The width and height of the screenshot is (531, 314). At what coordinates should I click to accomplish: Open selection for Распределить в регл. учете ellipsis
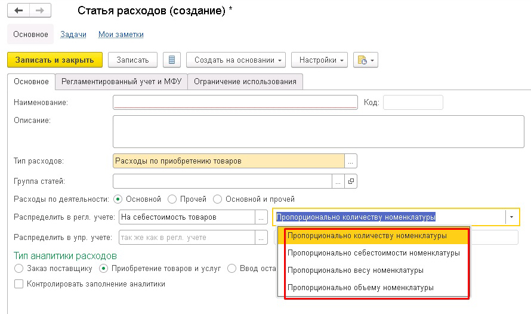pos(261,217)
